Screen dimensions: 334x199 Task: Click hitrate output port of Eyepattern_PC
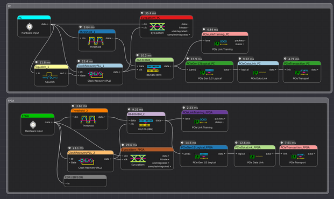(x=183, y=27)
